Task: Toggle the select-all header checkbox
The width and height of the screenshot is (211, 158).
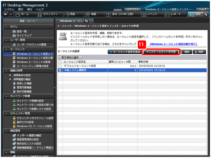Action: point(60,62)
